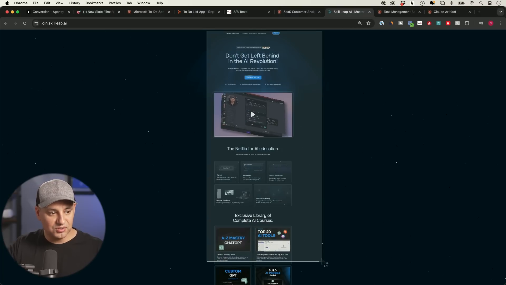Click the red V extension icon

pyautogui.click(x=448, y=23)
